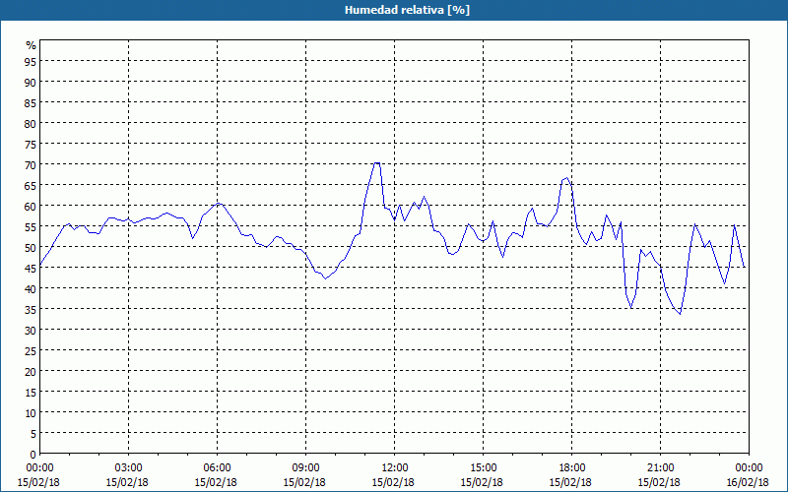Select the "55" y-axis value

pyautogui.click(x=31, y=226)
